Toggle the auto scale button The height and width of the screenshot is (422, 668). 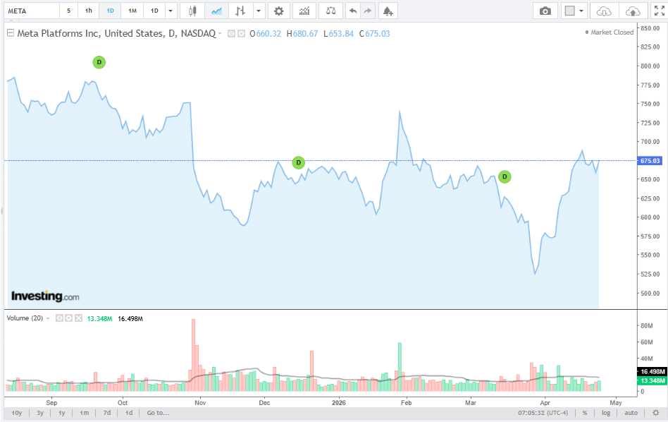(631, 413)
